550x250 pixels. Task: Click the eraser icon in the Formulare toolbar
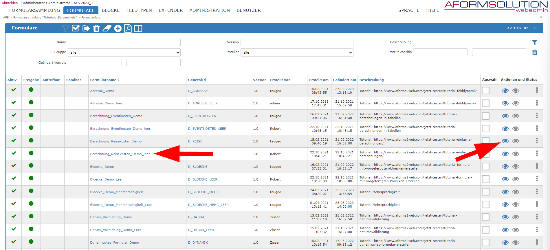107,28
